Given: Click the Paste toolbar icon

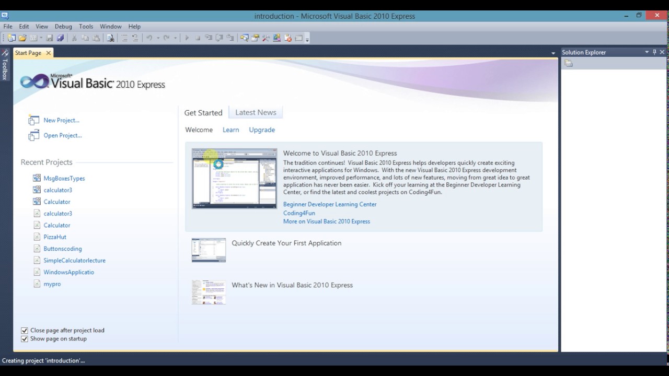Looking at the screenshot, I should click(x=96, y=38).
